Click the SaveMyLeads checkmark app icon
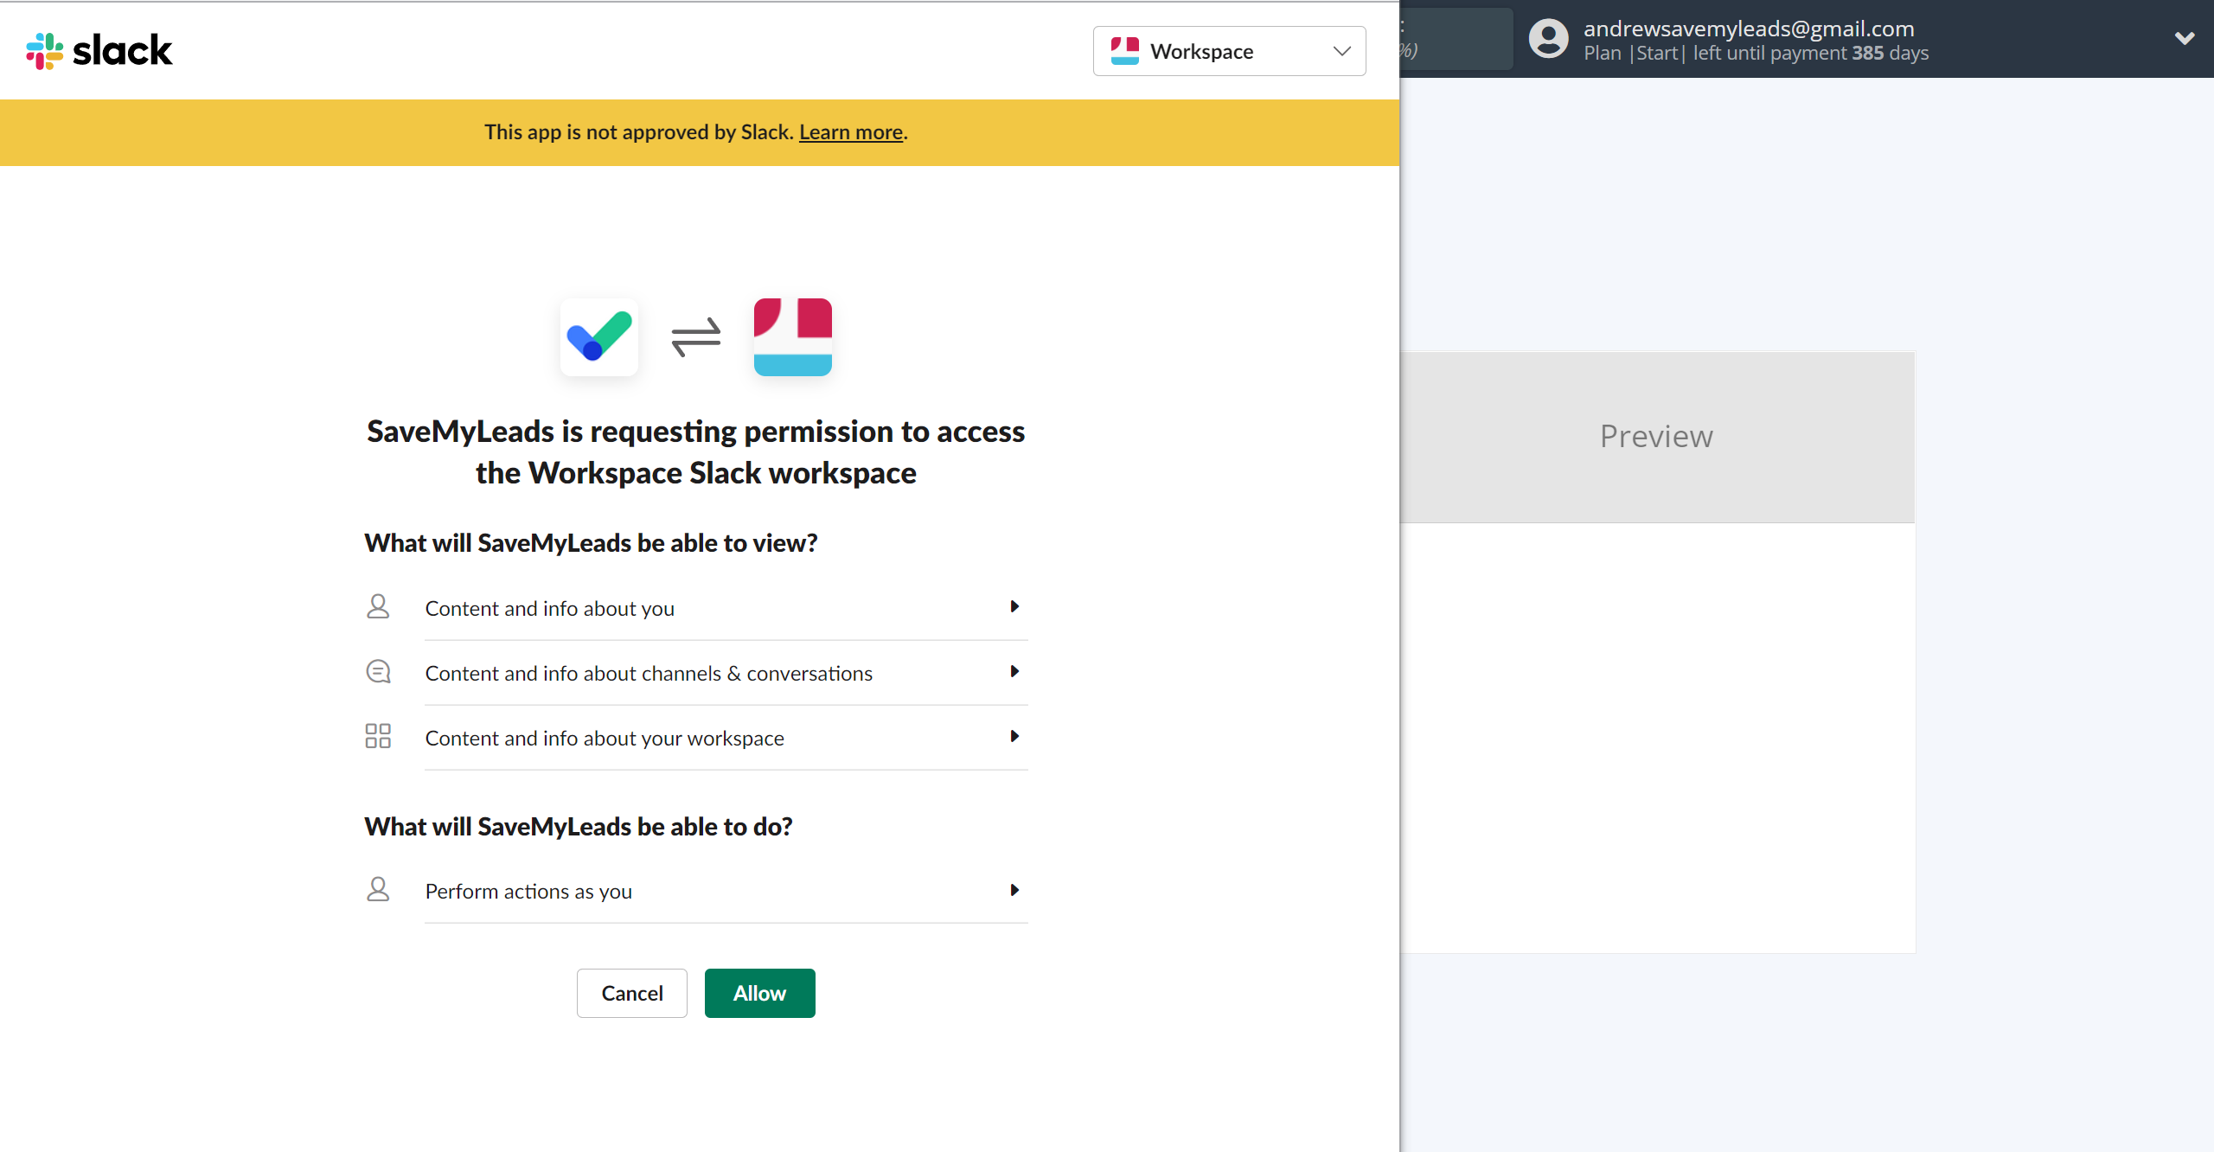This screenshot has width=2214, height=1152. [599, 337]
